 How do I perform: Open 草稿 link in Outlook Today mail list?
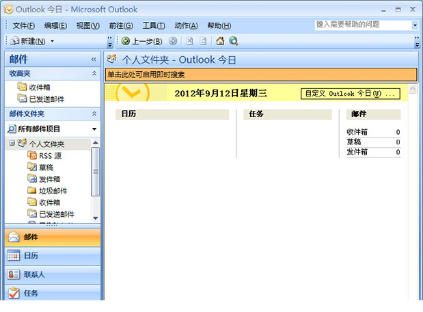(354, 142)
